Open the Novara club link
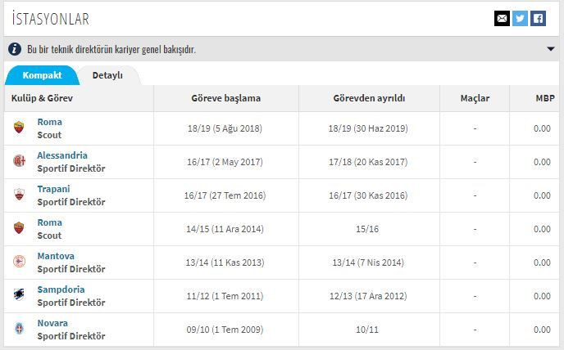This screenshot has width=564, height=350. point(52,323)
